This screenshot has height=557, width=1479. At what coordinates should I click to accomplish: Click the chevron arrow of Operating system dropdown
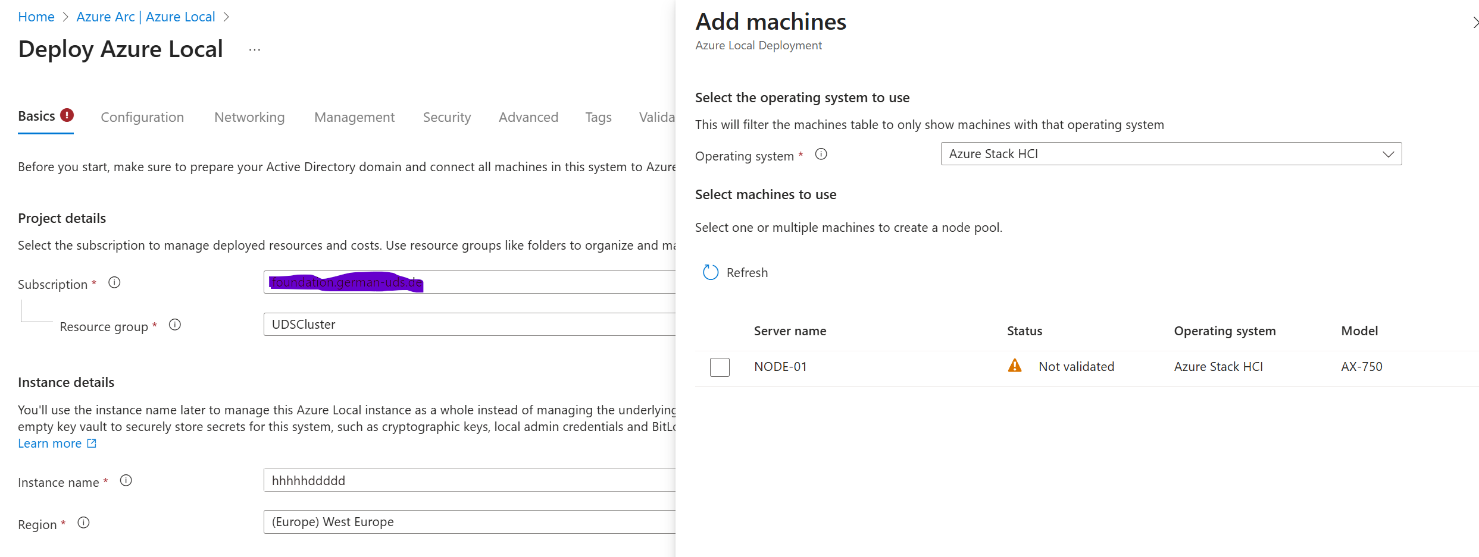tap(1388, 155)
